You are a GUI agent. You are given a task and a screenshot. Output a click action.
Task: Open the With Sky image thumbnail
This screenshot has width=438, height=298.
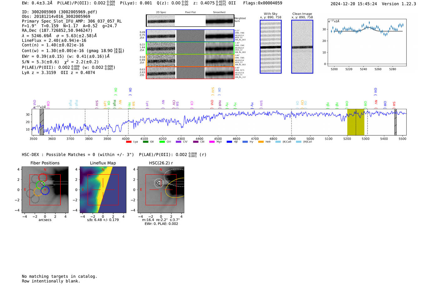tap(271, 47)
